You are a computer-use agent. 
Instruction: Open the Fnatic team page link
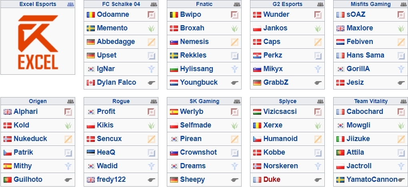204,4
